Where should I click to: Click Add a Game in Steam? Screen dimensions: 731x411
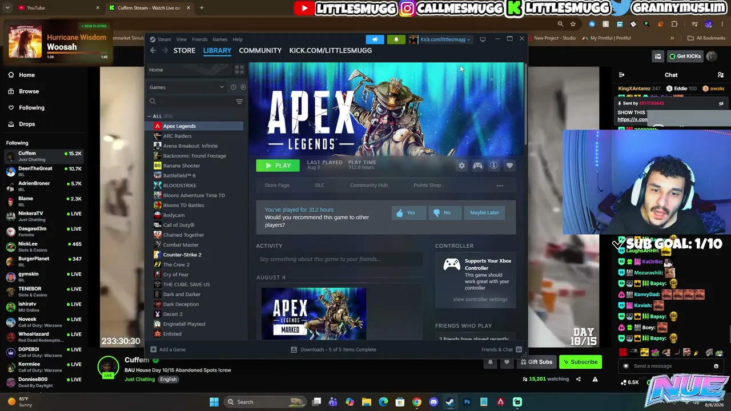[168, 349]
